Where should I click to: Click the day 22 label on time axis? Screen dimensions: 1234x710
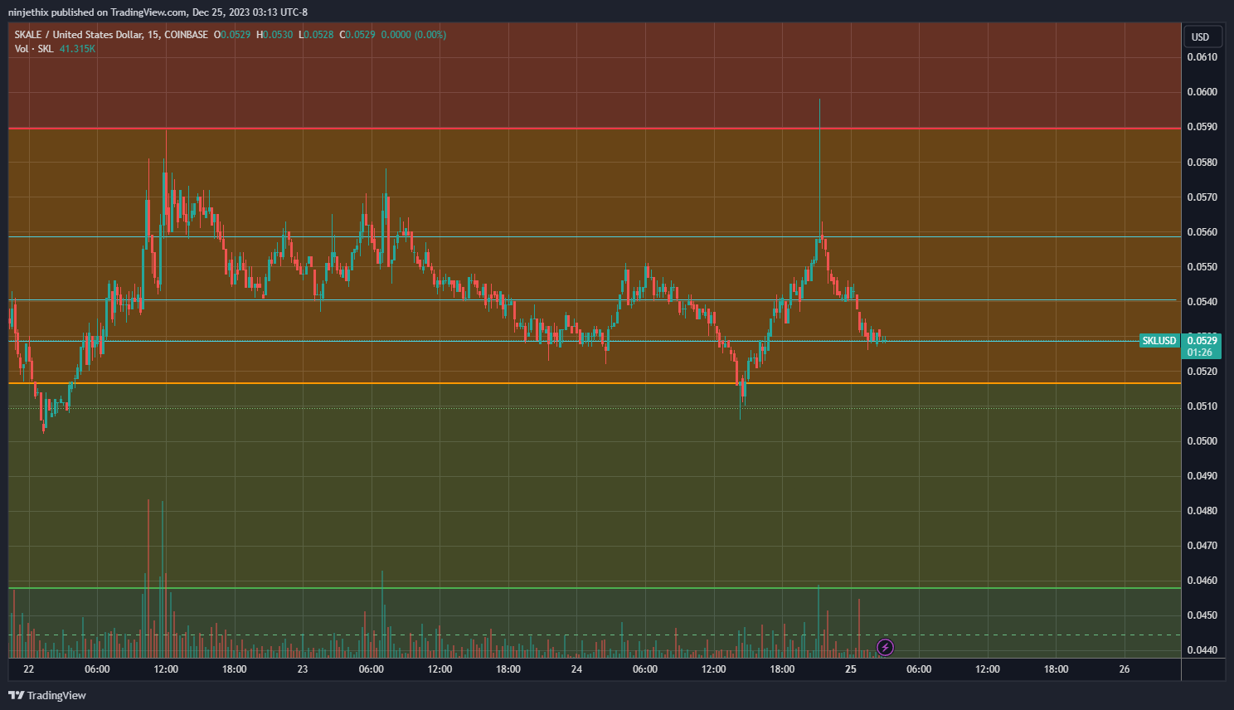click(29, 669)
